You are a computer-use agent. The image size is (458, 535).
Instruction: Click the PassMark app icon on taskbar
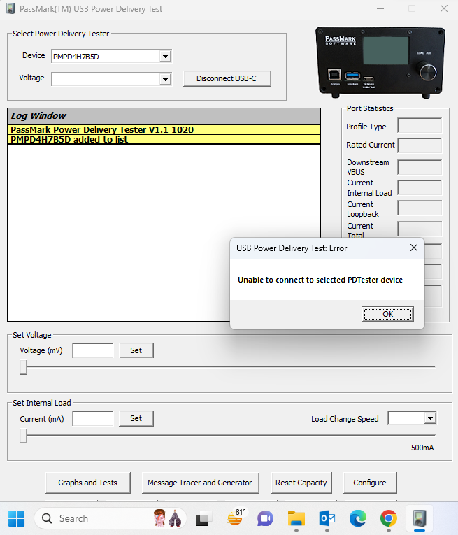pos(419,519)
